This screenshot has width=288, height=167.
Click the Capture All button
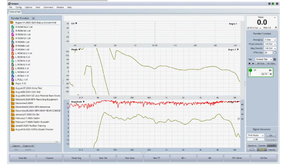[x=28, y=145]
